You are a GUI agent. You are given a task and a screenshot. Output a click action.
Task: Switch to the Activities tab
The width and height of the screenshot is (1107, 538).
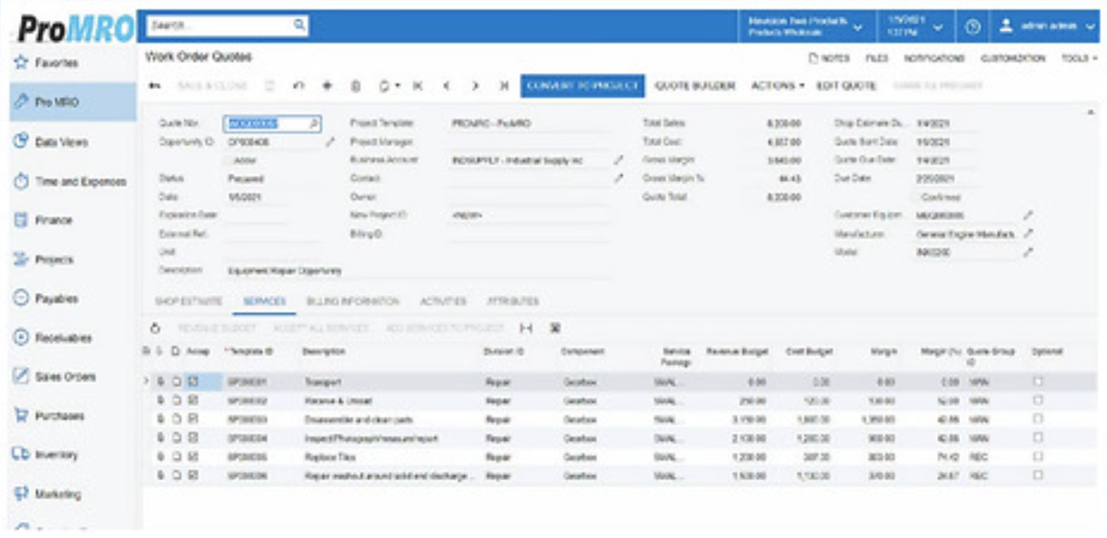[x=443, y=301]
